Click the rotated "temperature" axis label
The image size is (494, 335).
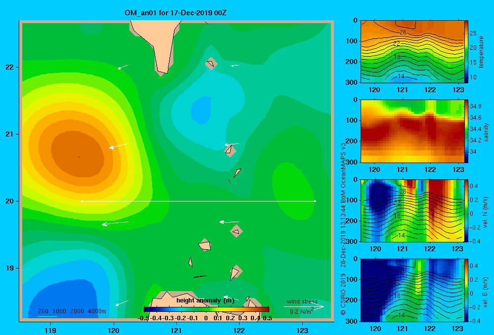481,52
